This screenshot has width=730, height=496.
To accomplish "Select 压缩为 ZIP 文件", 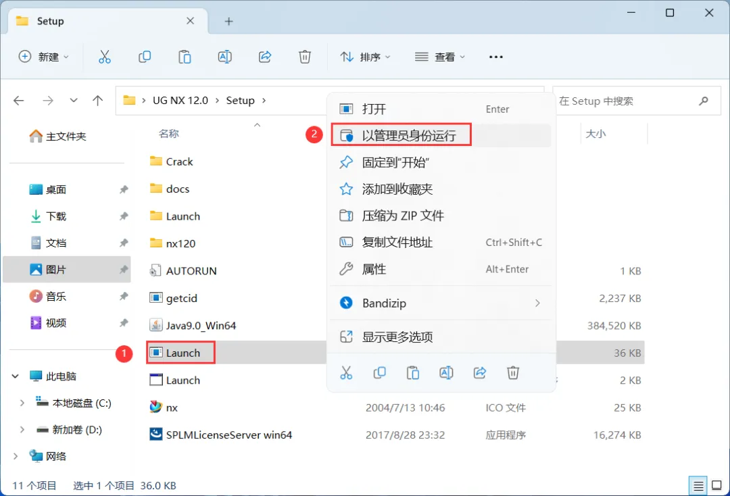I will pos(441,216).
